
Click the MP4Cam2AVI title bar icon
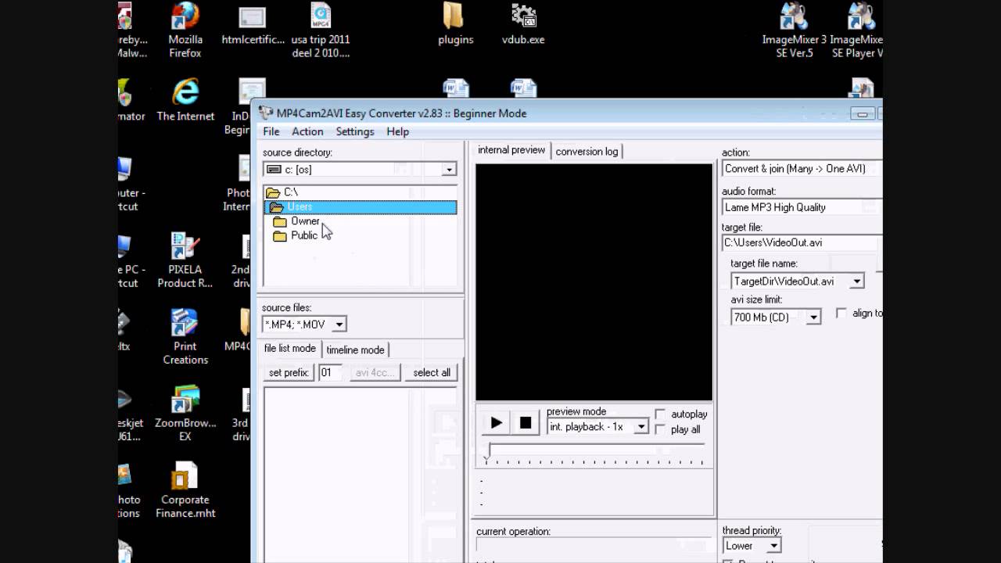(266, 113)
